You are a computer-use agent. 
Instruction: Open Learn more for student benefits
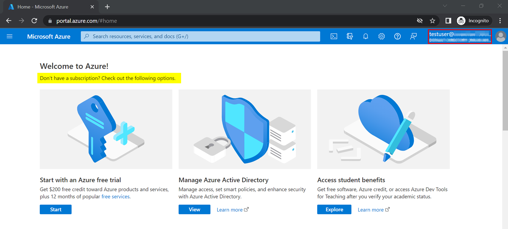[371, 210]
